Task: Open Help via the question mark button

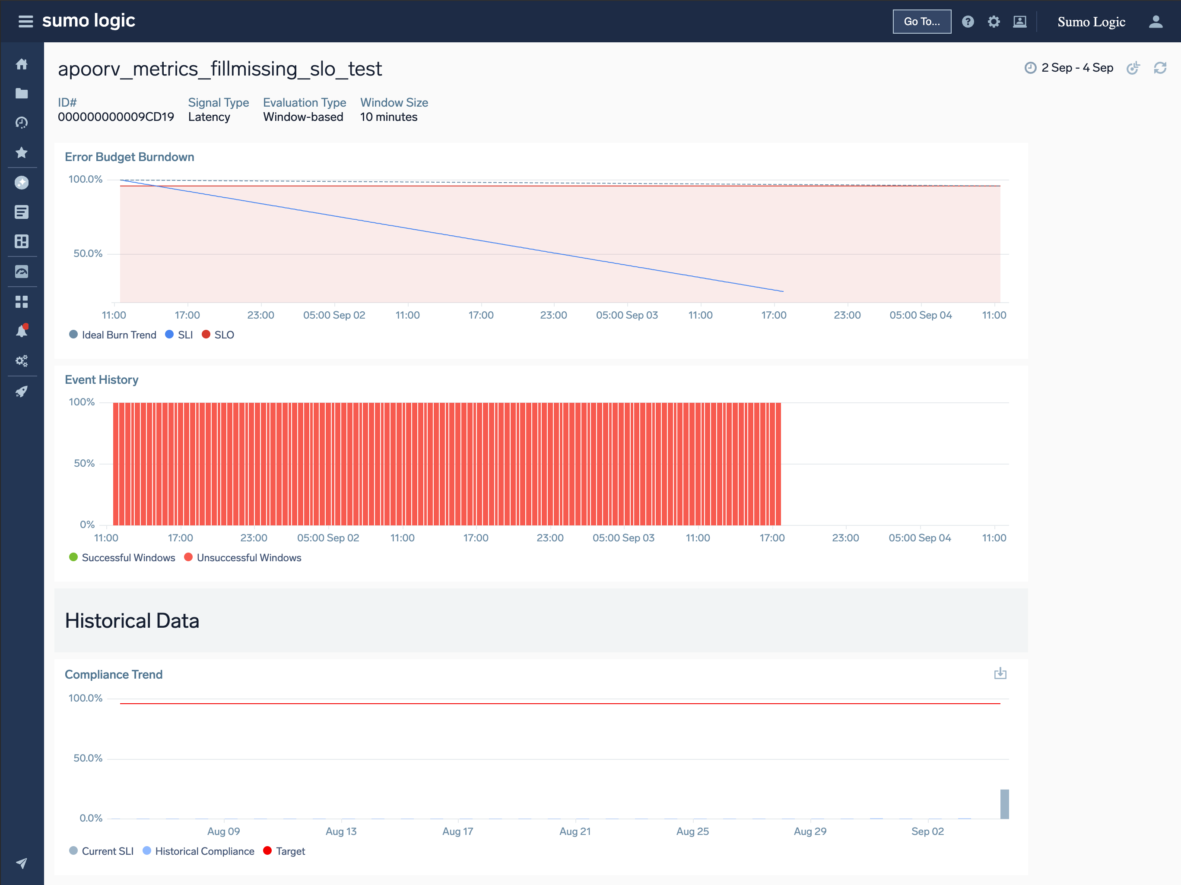Action: point(968,21)
